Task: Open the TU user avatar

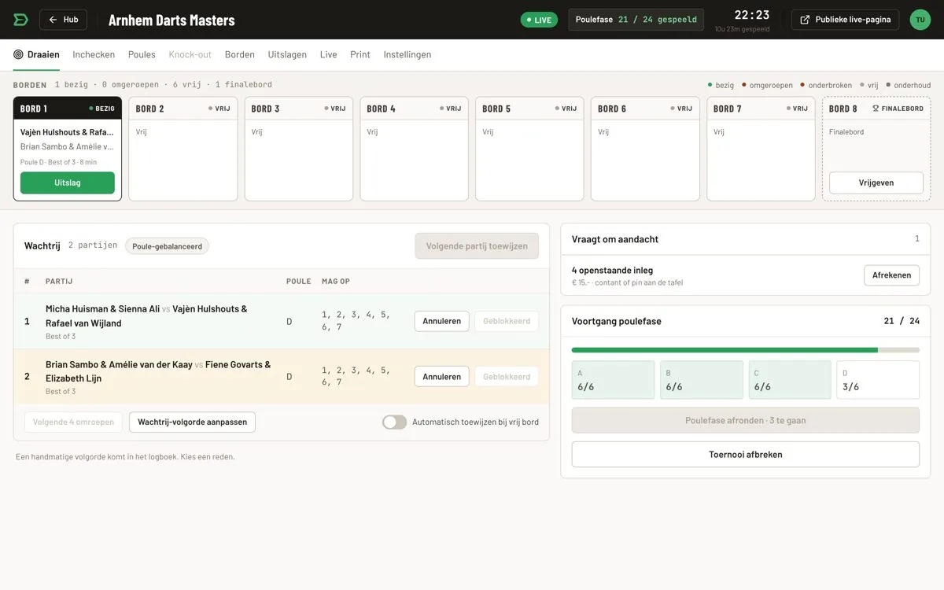Action: point(920,20)
